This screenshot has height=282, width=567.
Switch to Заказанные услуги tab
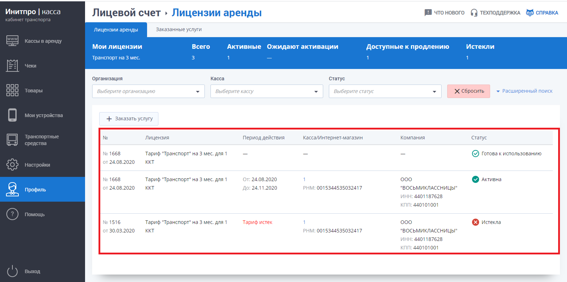pos(179,29)
